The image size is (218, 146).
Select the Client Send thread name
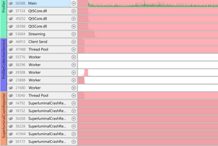click(38, 42)
